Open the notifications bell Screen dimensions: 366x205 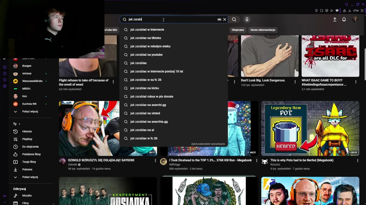344,19
